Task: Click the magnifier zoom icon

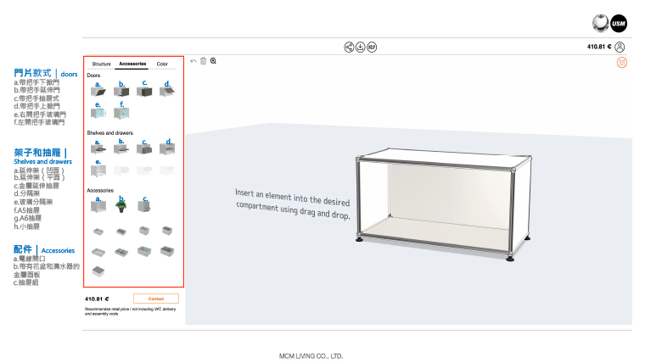Action: (213, 61)
